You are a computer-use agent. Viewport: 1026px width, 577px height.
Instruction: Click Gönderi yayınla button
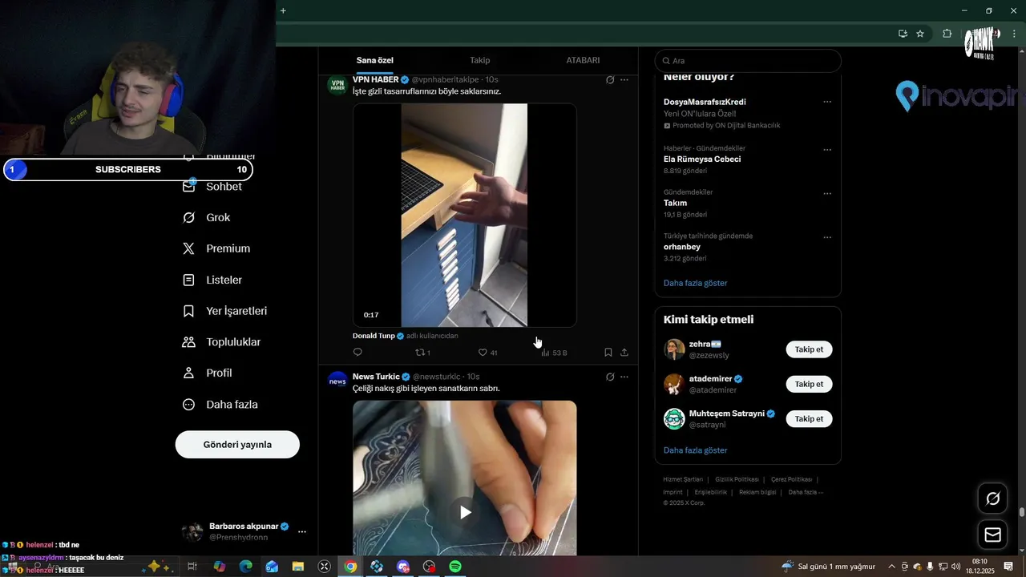coord(237,445)
